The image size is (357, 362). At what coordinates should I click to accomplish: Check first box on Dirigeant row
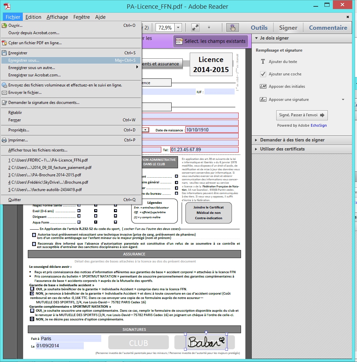[x=79, y=216]
